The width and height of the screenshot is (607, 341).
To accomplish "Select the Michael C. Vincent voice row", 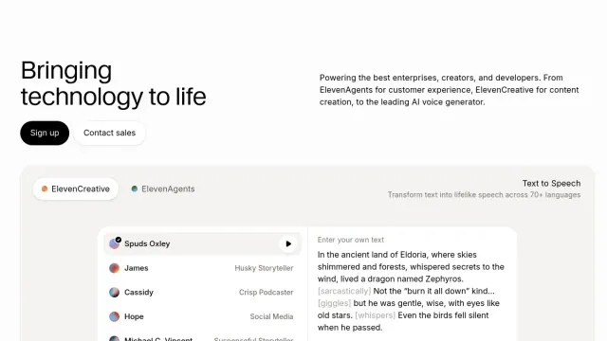I will 202,337.
